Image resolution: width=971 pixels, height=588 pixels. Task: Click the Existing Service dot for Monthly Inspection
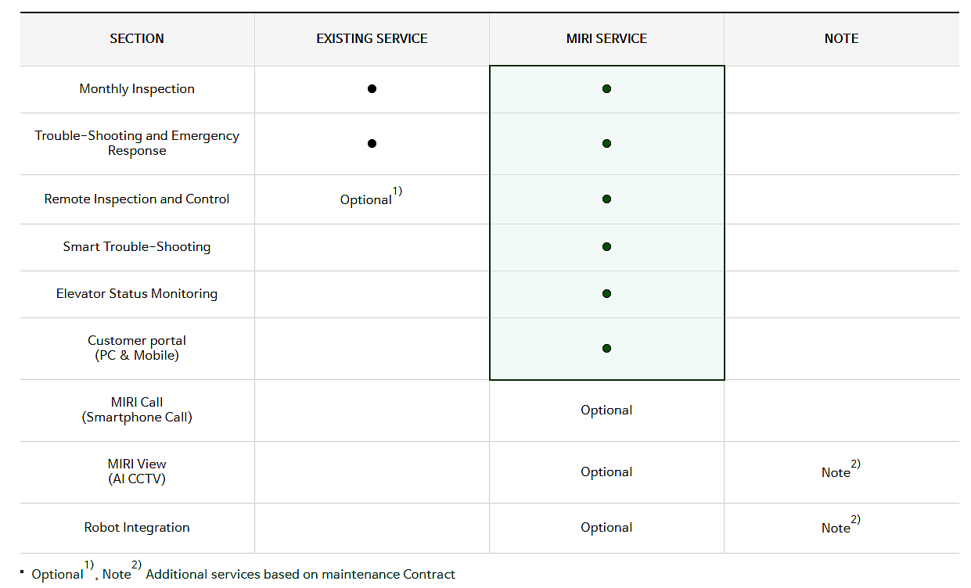click(x=372, y=89)
